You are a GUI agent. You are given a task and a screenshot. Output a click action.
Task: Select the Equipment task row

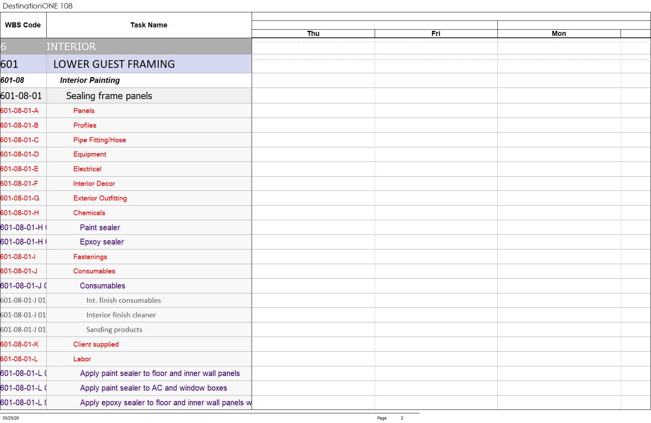(126, 154)
